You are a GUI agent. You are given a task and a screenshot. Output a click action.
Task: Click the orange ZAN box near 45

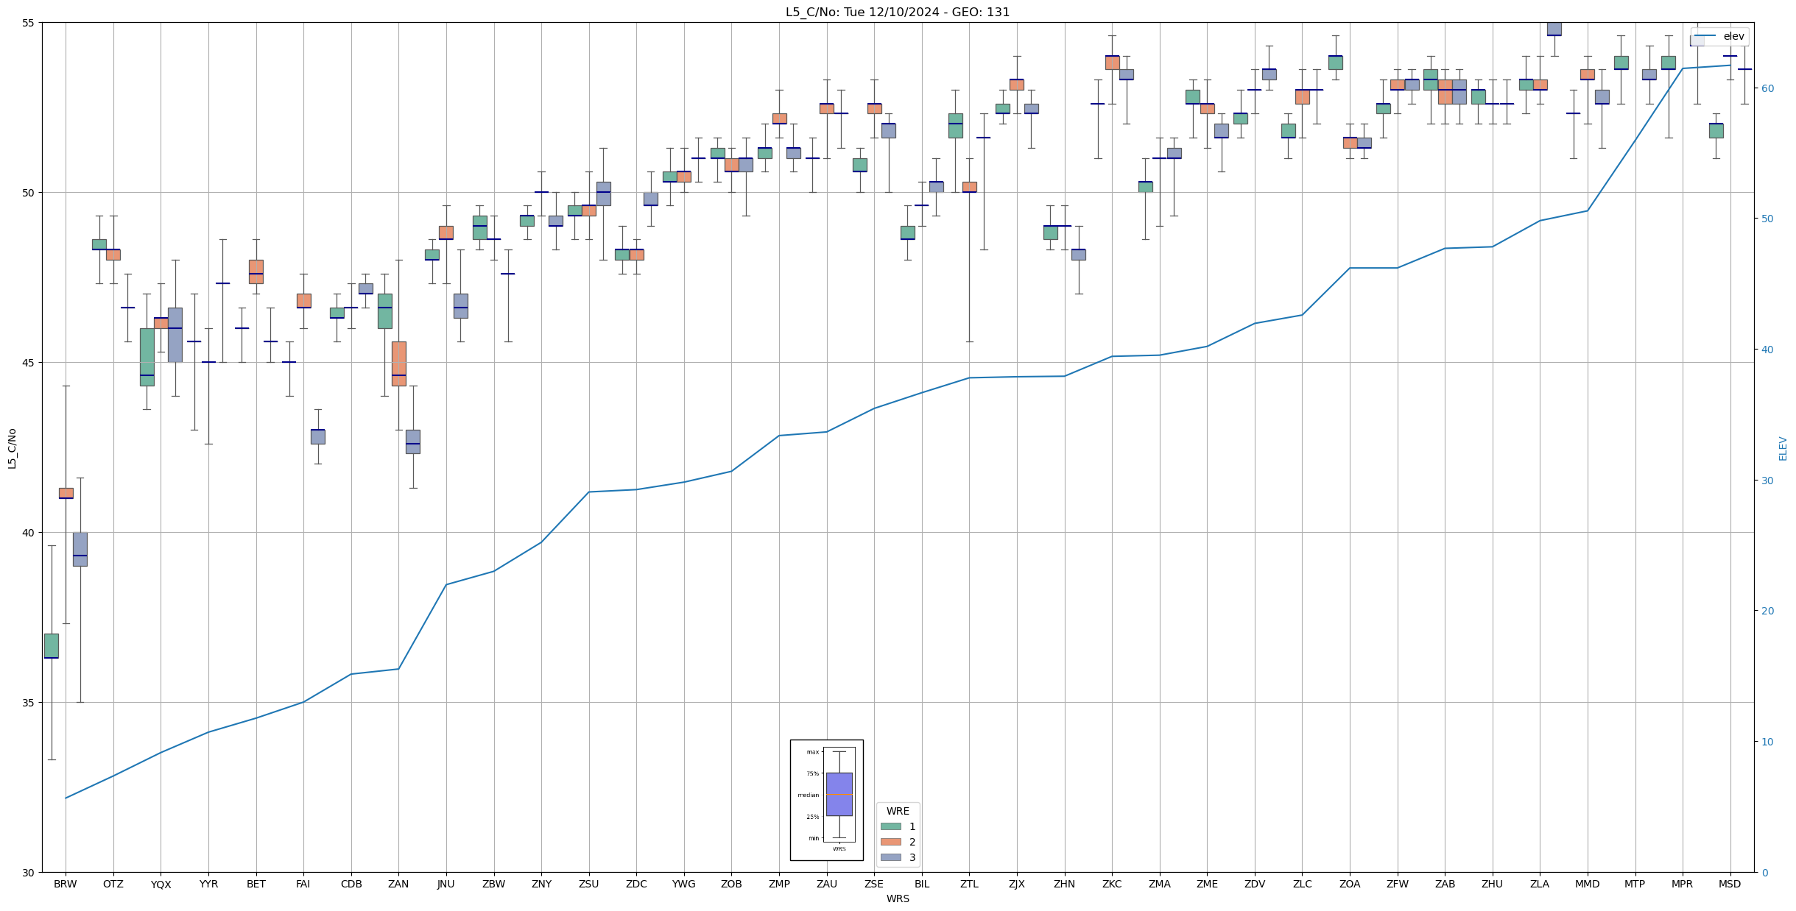(x=398, y=363)
